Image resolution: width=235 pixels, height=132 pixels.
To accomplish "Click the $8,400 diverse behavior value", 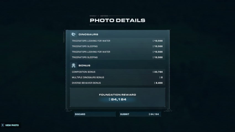I will (158, 83).
